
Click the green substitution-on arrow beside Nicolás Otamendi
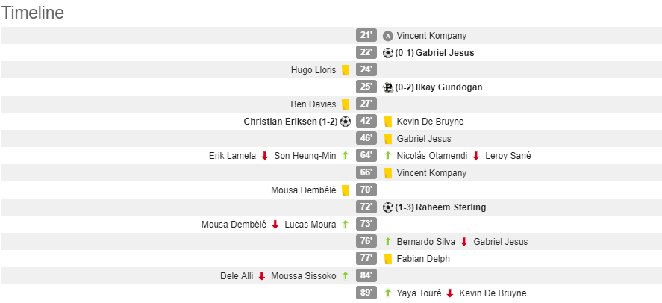tap(388, 156)
